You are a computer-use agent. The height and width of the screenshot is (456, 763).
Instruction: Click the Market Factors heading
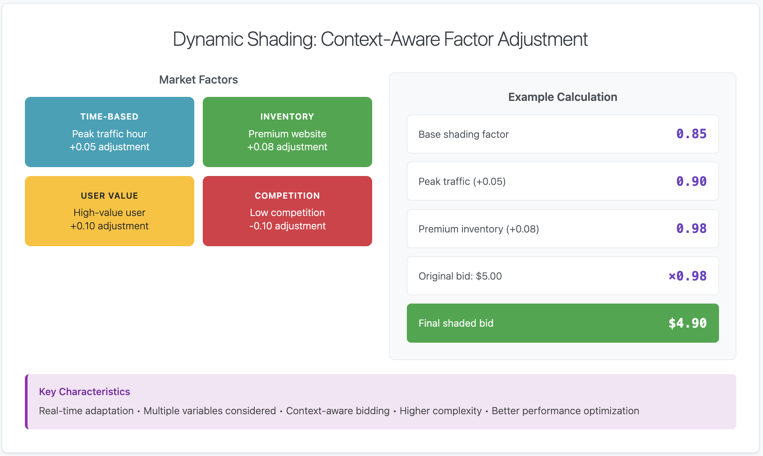[198, 80]
